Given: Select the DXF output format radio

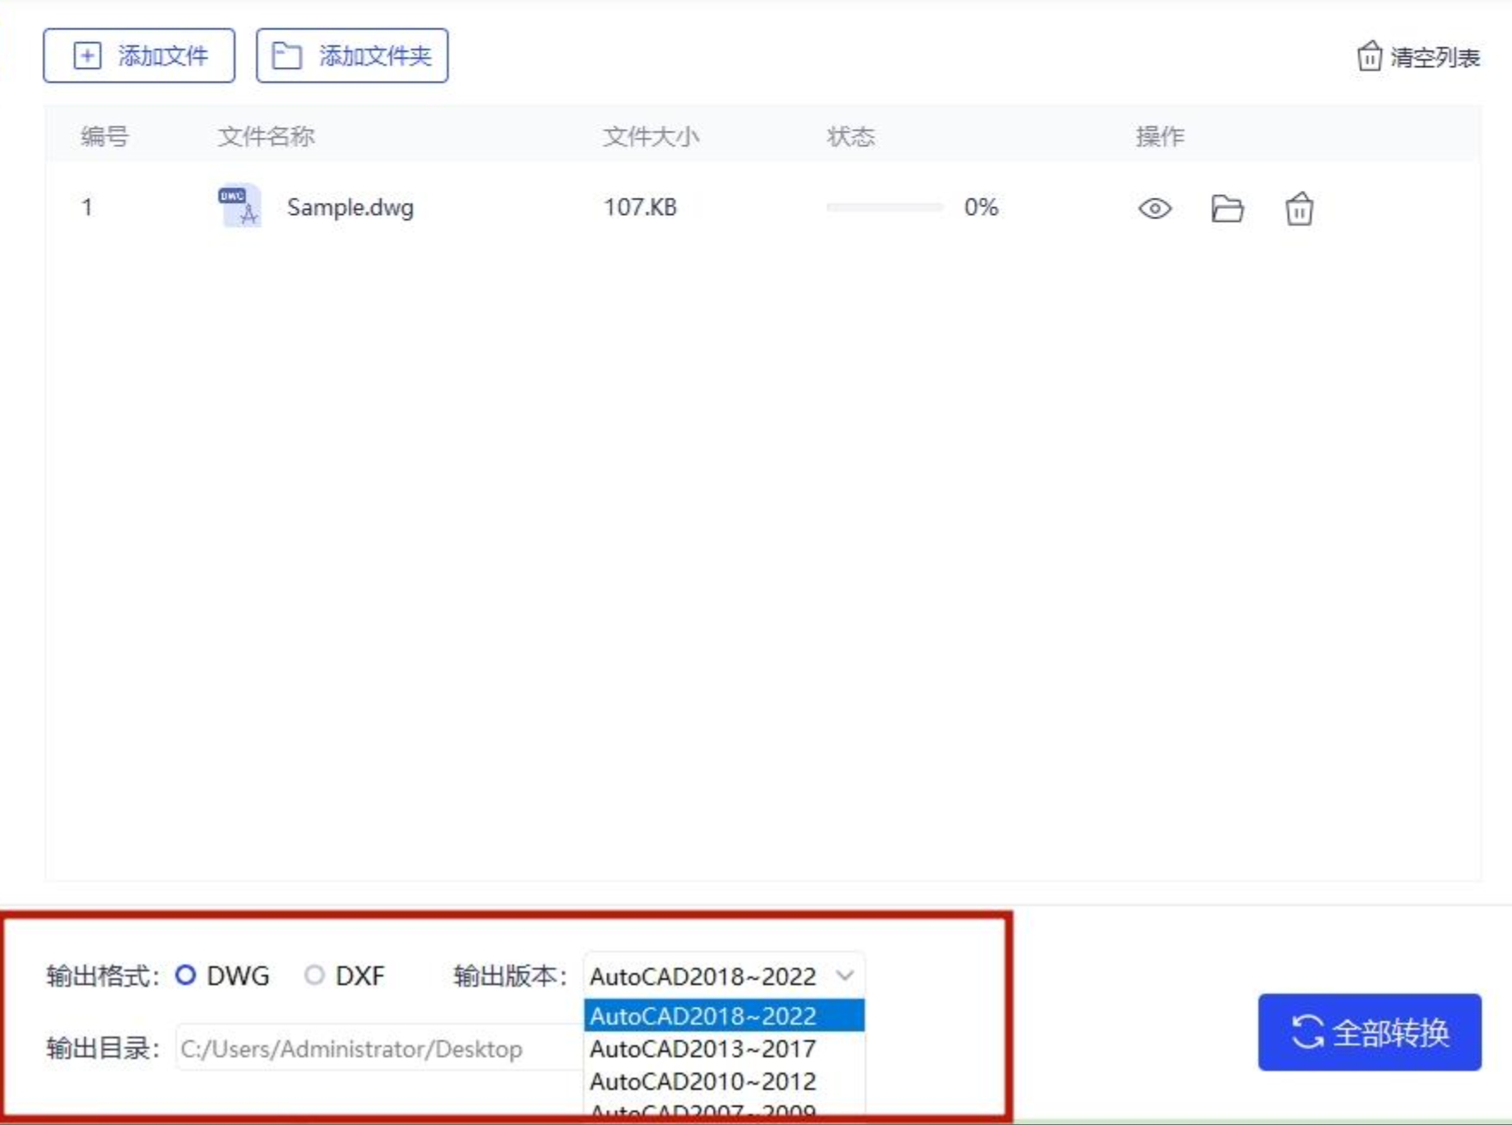Looking at the screenshot, I should point(315,975).
